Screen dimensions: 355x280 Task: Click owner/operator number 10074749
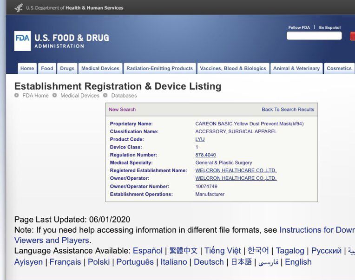[x=206, y=186]
